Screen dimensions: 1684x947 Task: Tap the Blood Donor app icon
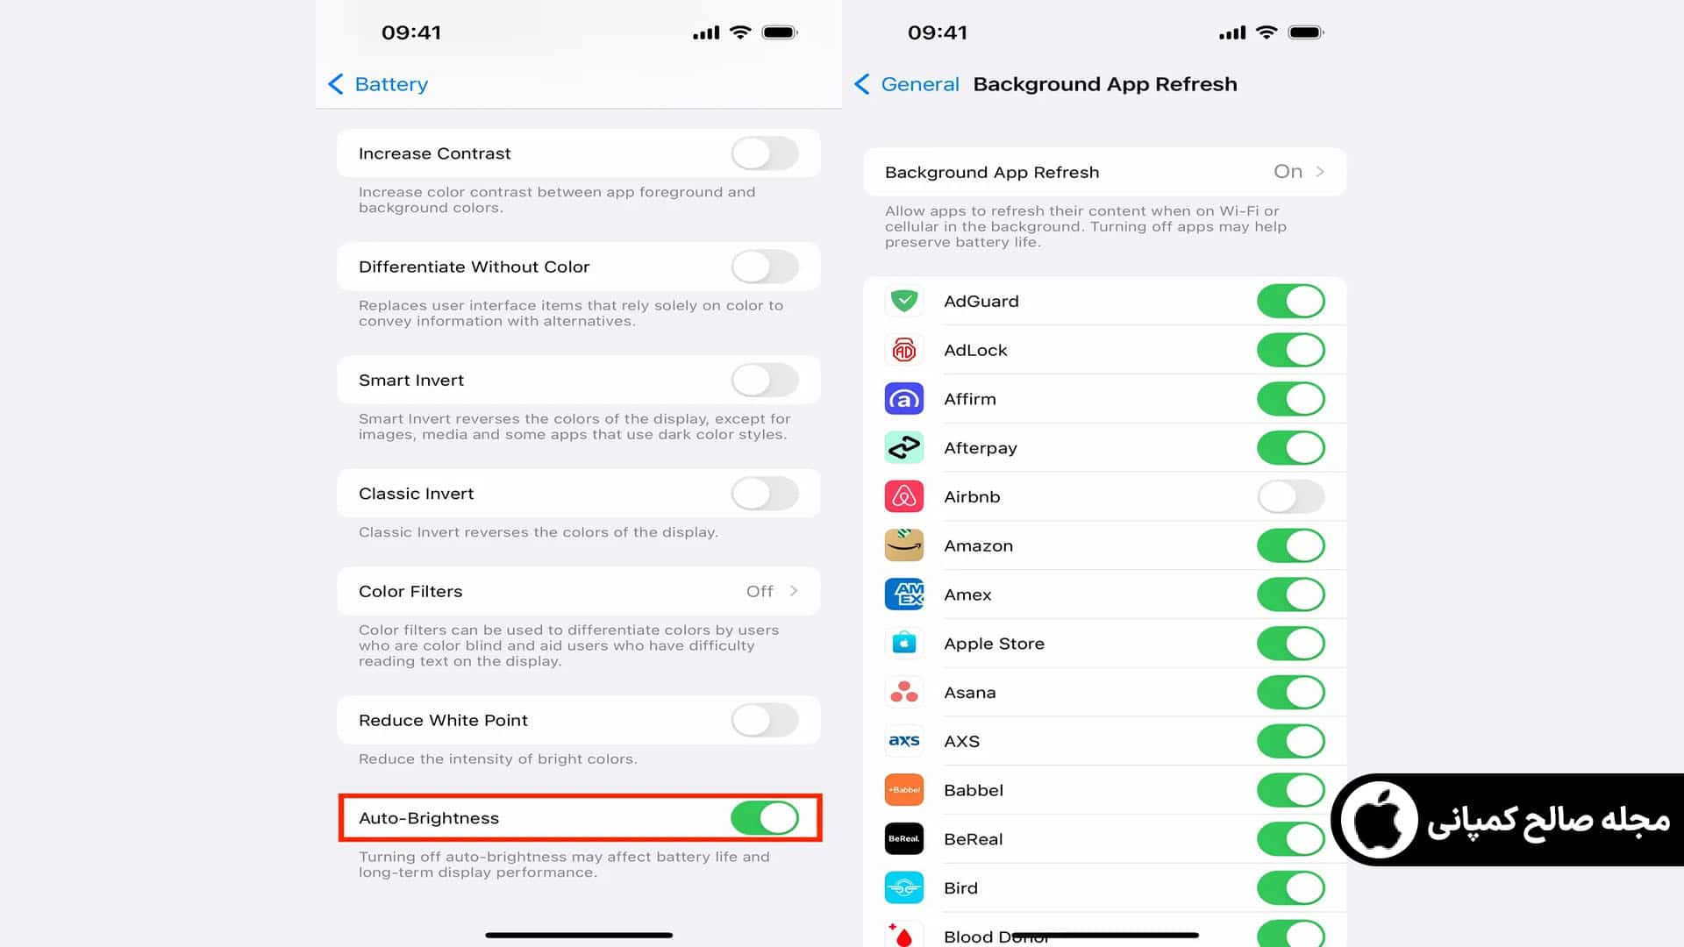coord(904,934)
